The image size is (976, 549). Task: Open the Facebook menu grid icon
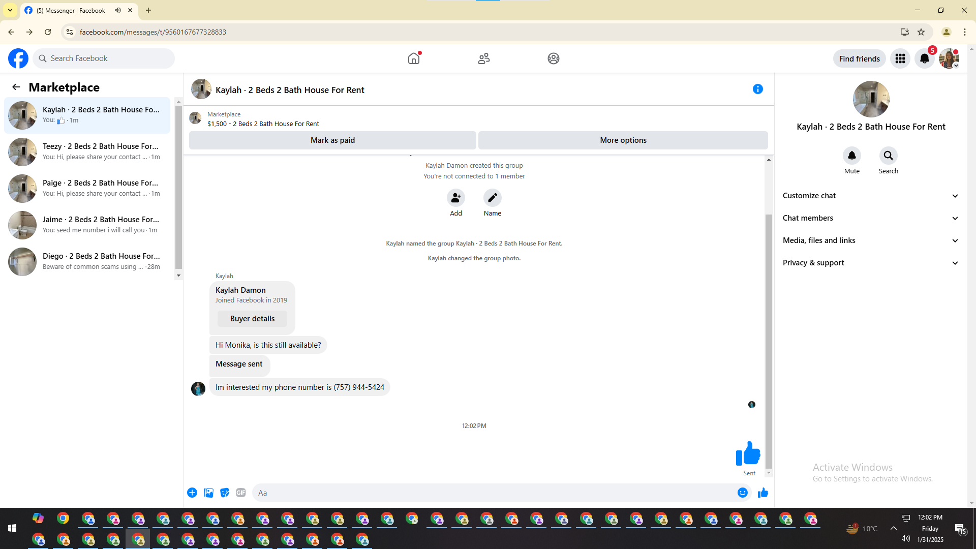click(900, 58)
